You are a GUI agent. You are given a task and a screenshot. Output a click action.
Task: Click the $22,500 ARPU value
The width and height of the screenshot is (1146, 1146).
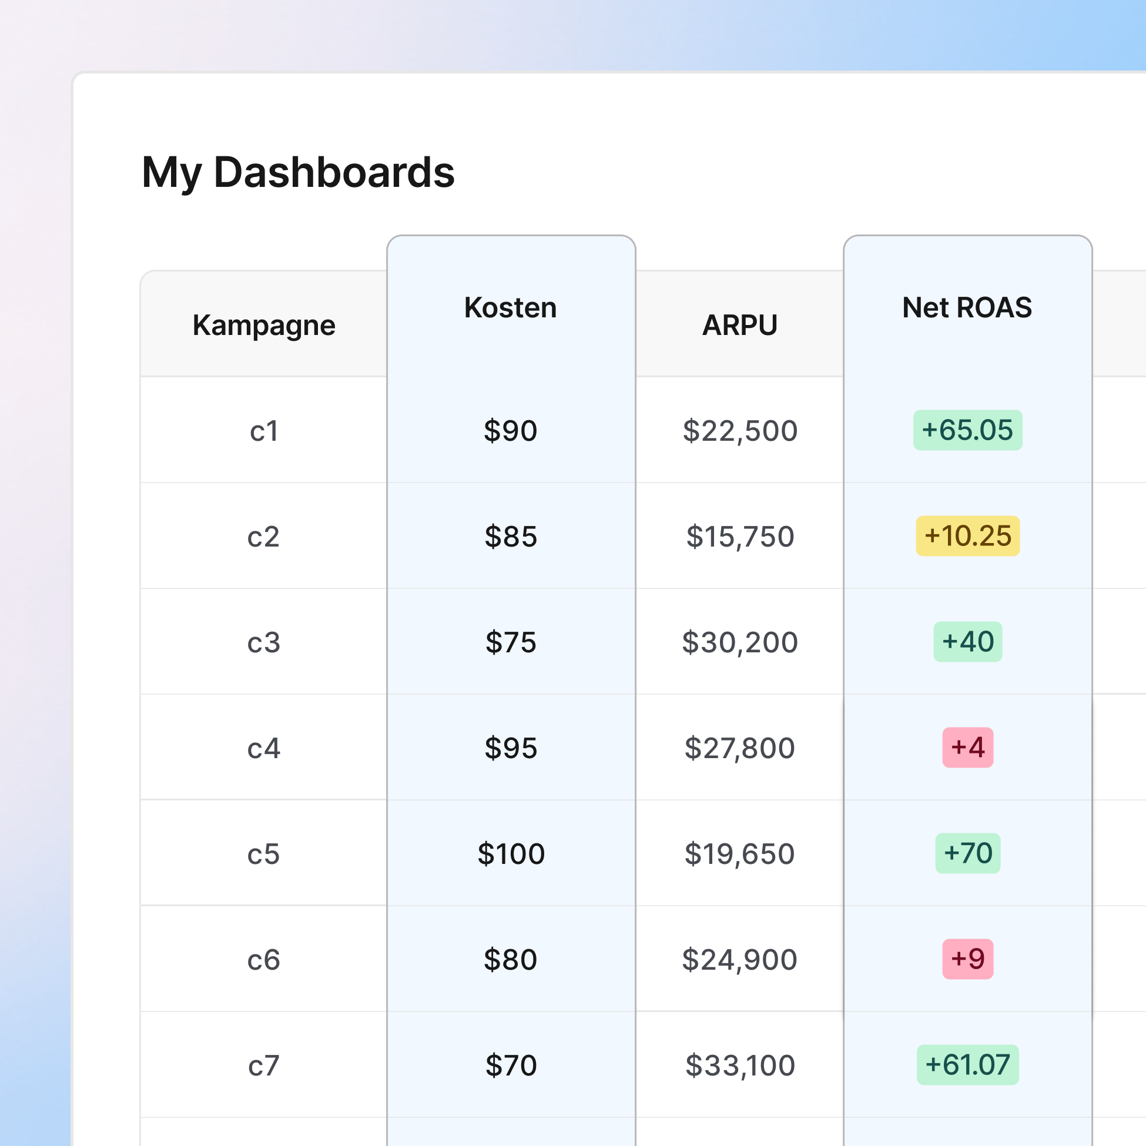[x=740, y=431]
